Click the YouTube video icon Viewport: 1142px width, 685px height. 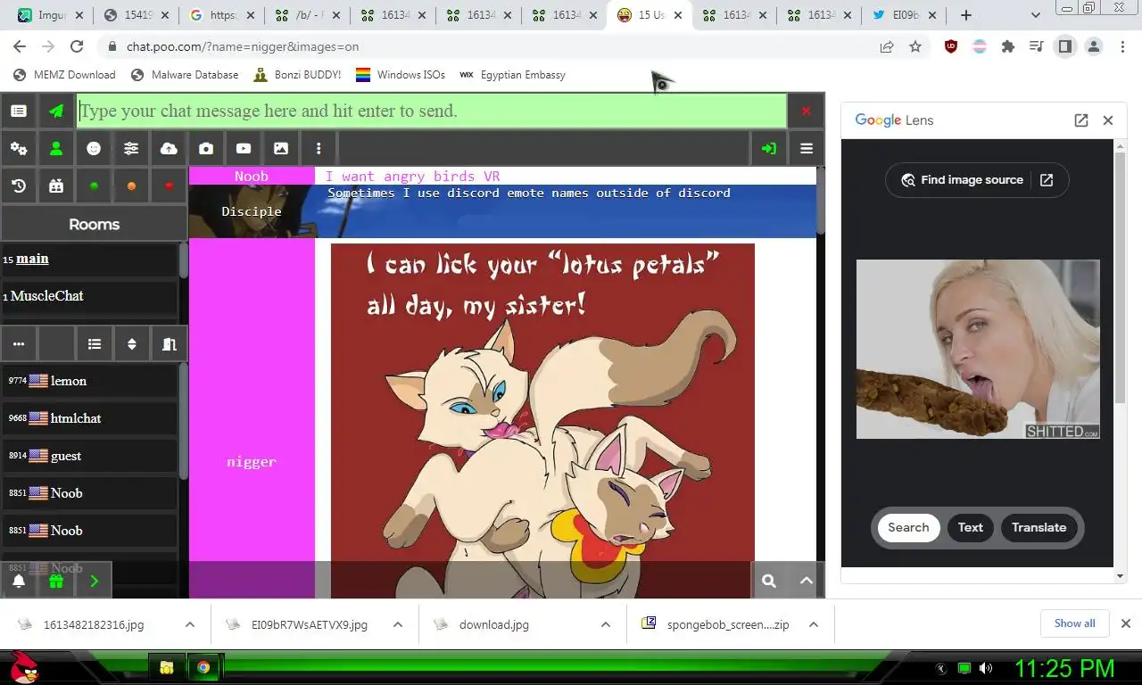244,149
